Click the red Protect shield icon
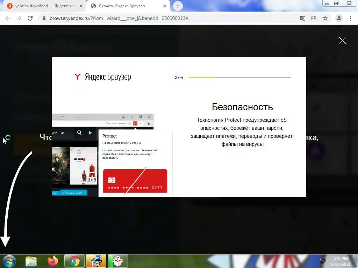 [135, 123]
